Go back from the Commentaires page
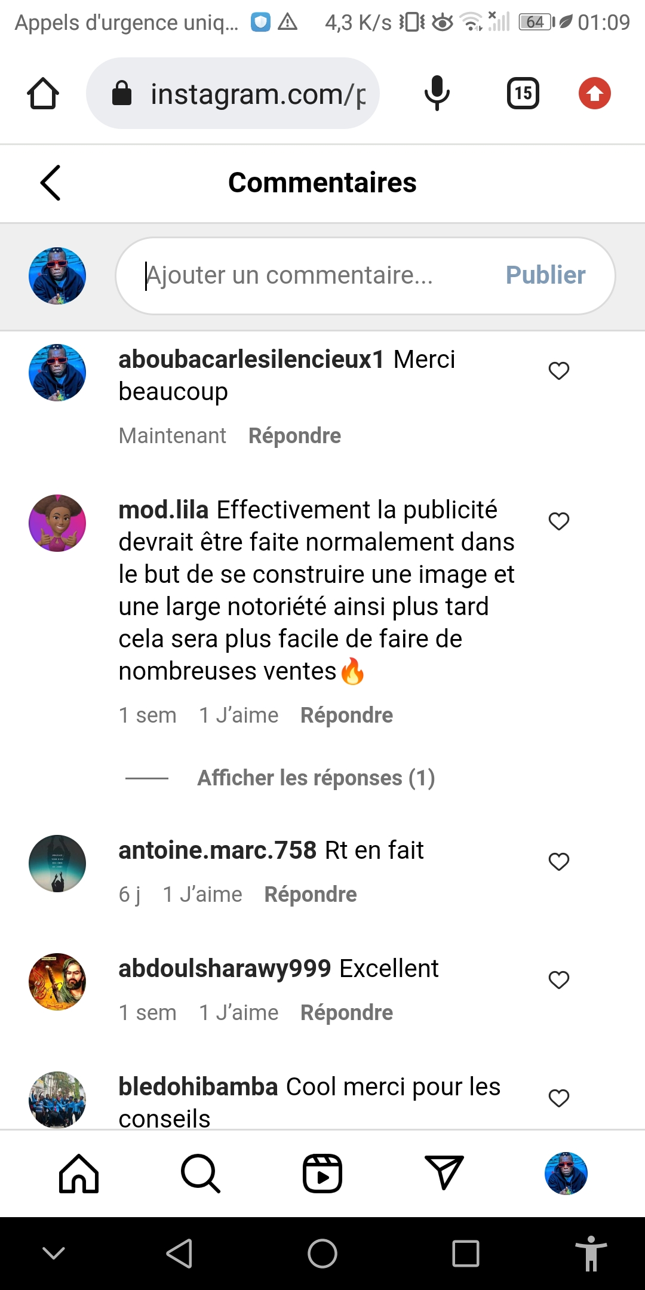Image resolution: width=645 pixels, height=1290 pixels. click(x=51, y=183)
